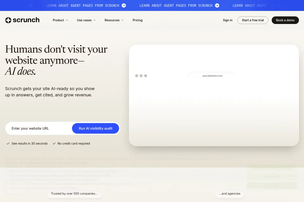Click the Sign in link
The width and height of the screenshot is (304, 202).
(x=228, y=20)
